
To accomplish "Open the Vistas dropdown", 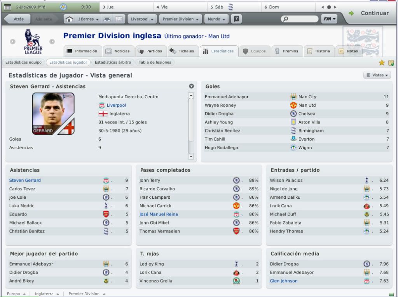I will pyautogui.click(x=377, y=75).
